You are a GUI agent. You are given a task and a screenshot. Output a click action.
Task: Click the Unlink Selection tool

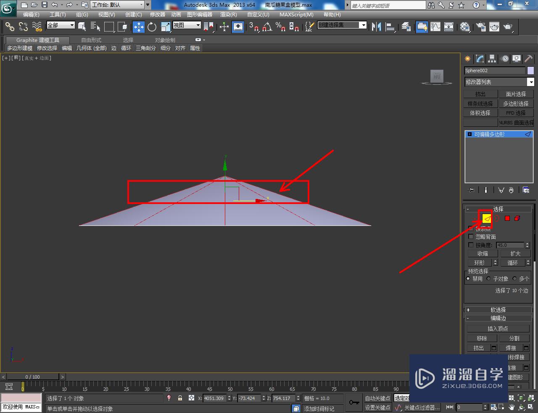(23, 27)
